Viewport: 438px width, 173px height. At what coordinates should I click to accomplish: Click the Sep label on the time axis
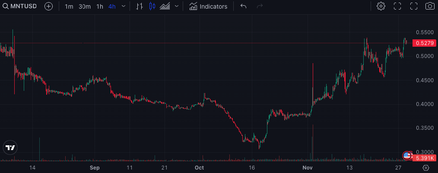[95, 168]
